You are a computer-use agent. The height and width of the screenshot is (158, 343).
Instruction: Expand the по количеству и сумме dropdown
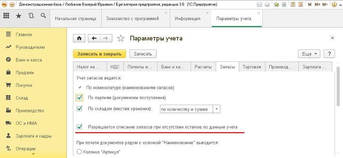coord(217,109)
